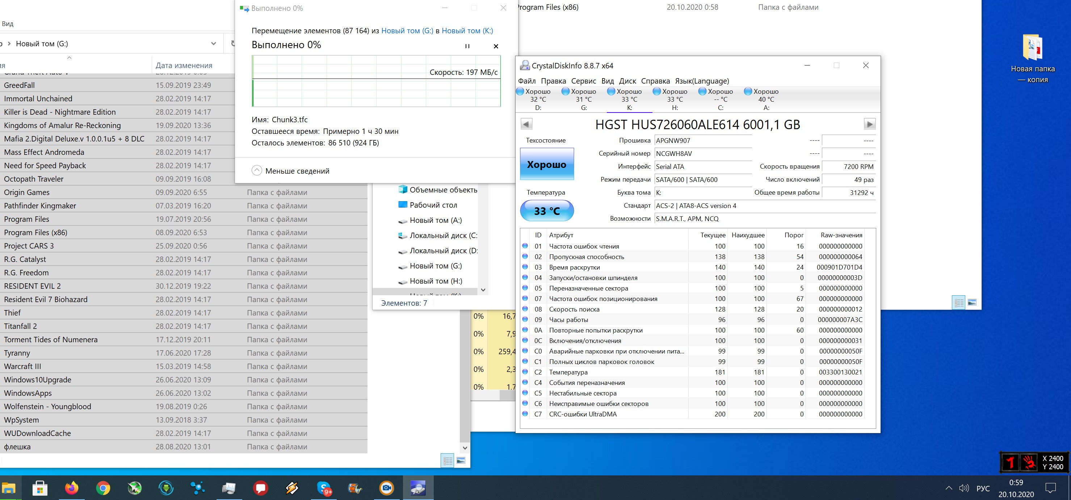Pause the file move operation

tap(467, 46)
